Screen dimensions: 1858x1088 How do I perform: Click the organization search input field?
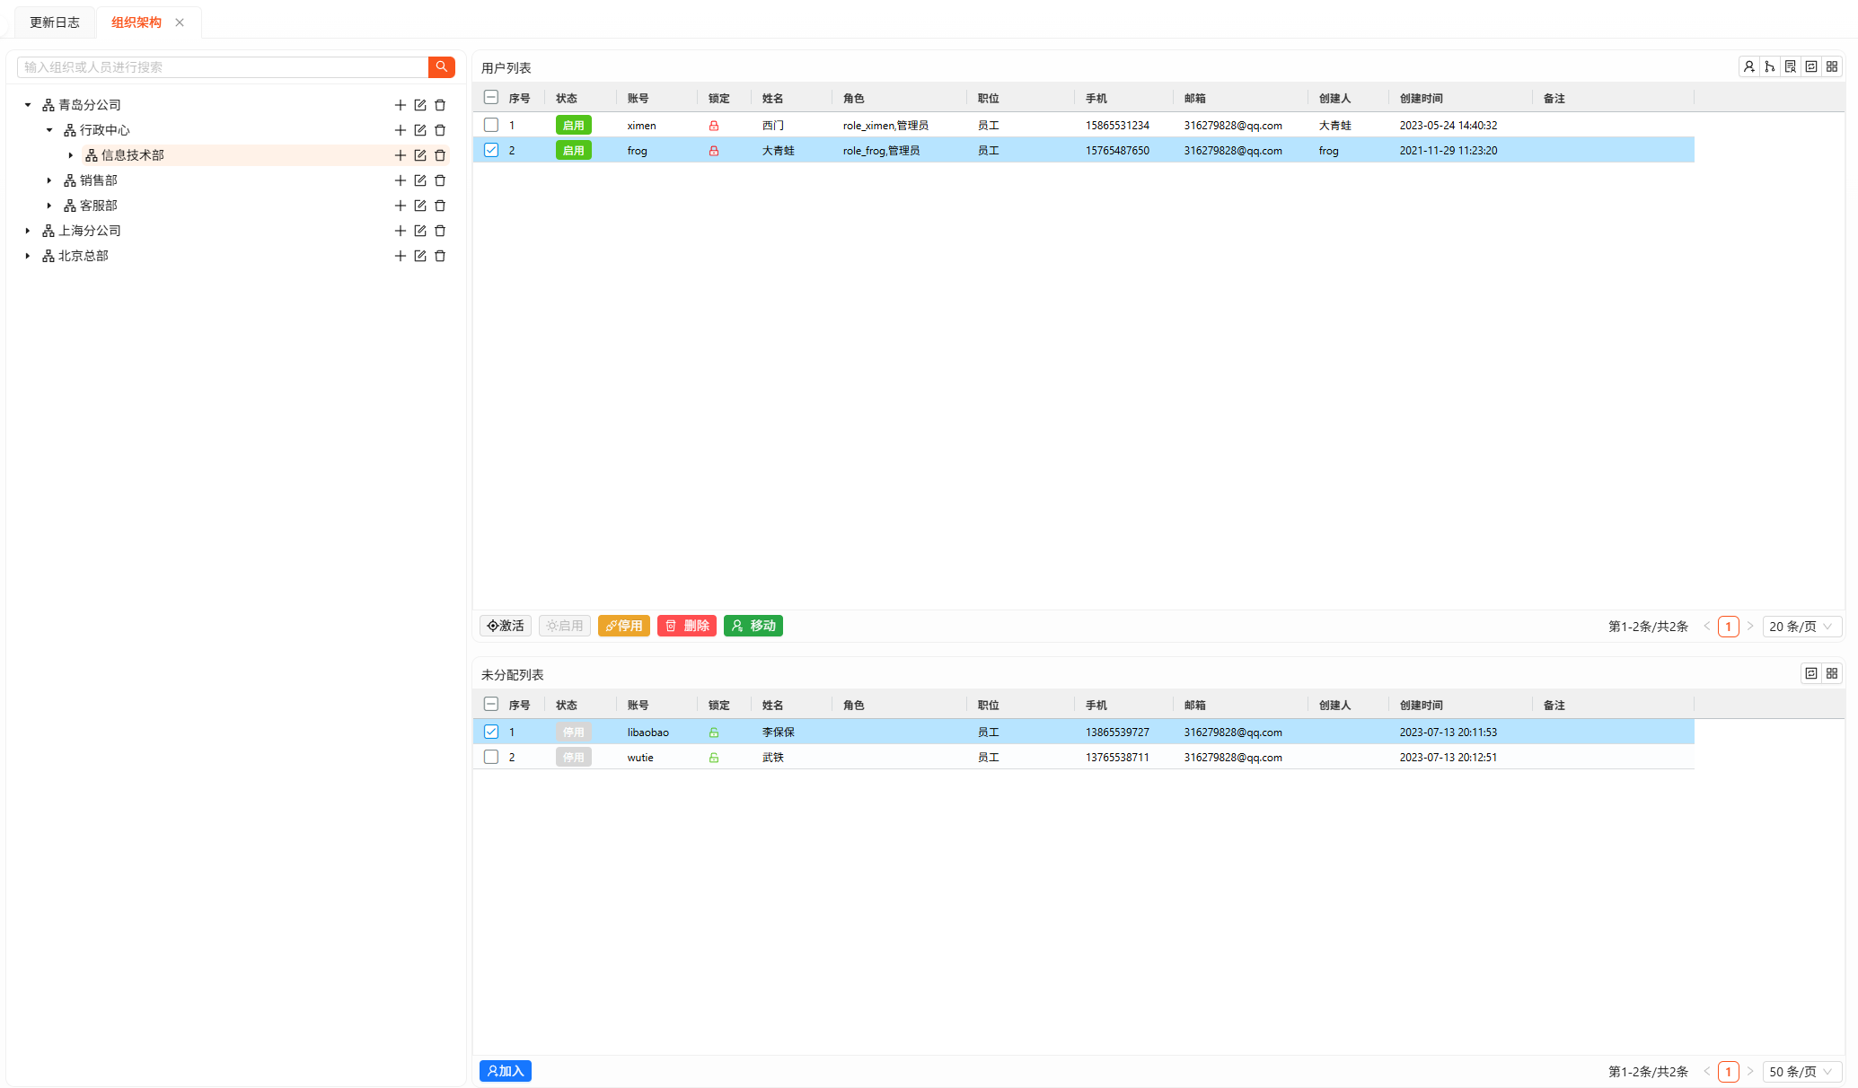[x=223, y=67]
